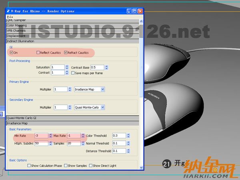The width and height of the screenshot is (240, 180).
Task: Click the scrollbar up arrow
Action: [x=141, y=21]
